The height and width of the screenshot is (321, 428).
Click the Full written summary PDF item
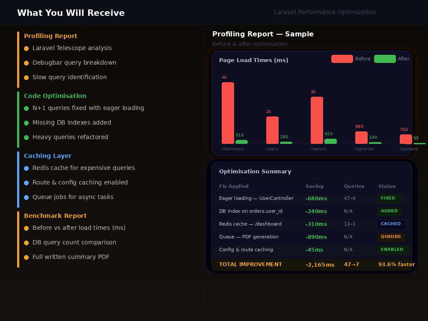[71, 257]
